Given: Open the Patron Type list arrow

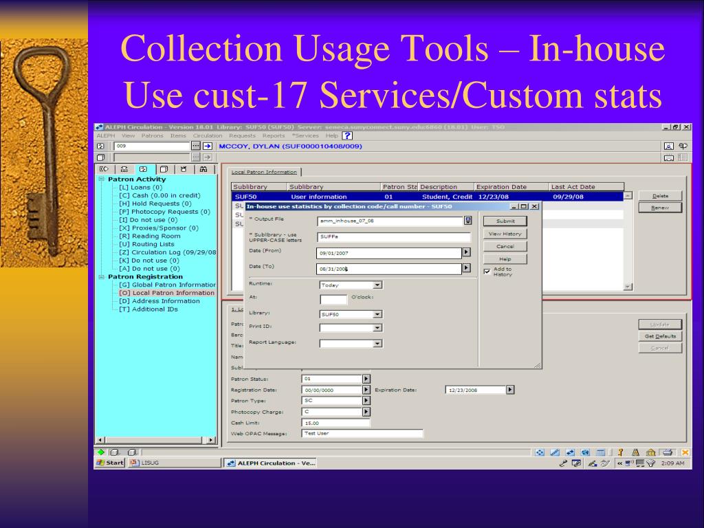Looking at the screenshot, I should [366, 401].
